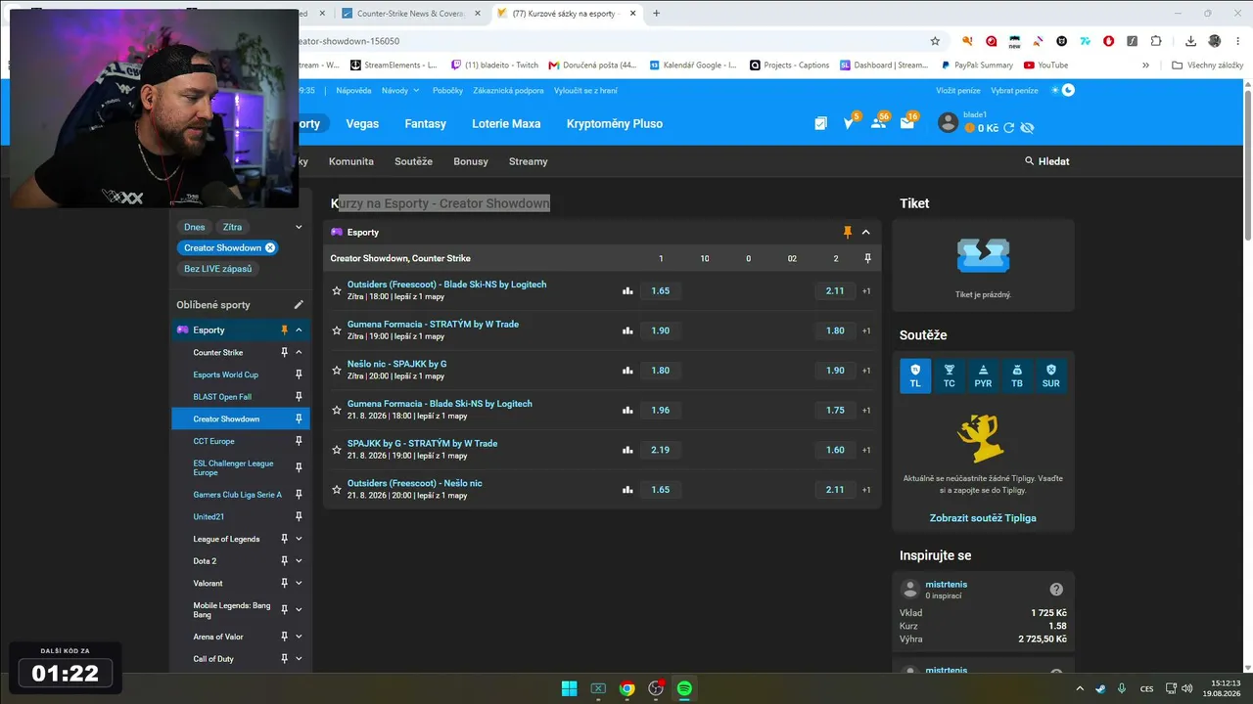Open the Hledat search
This screenshot has height=704, width=1253.
(1046, 161)
